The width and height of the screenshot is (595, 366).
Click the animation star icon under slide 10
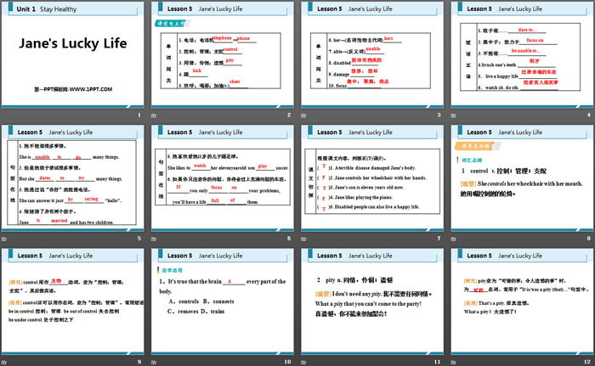point(154,363)
